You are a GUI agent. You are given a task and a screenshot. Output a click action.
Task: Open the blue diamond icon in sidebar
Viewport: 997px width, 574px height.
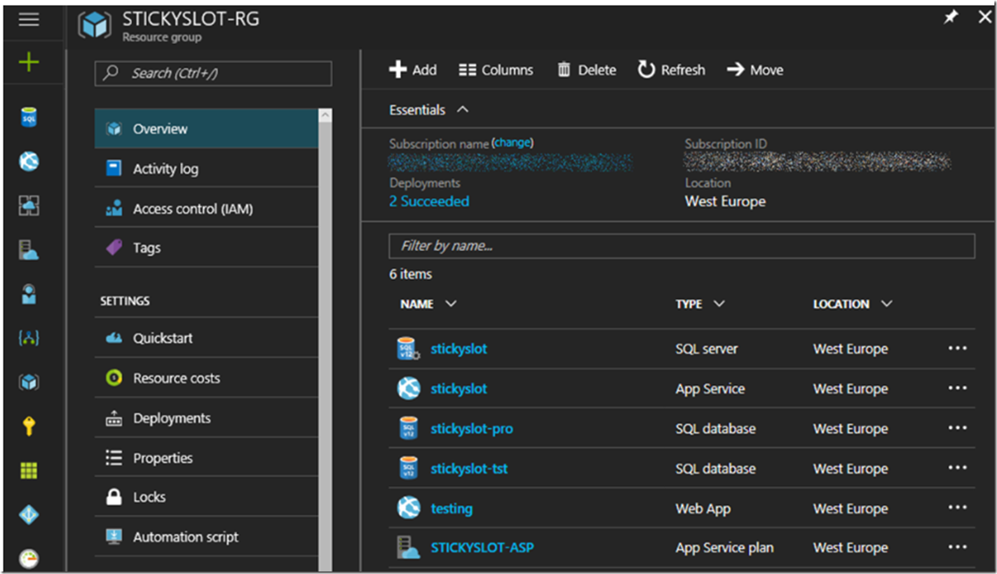coord(29,514)
